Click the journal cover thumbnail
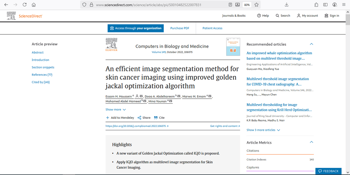This screenshot has width=350, height=175. (x=233, y=47)
